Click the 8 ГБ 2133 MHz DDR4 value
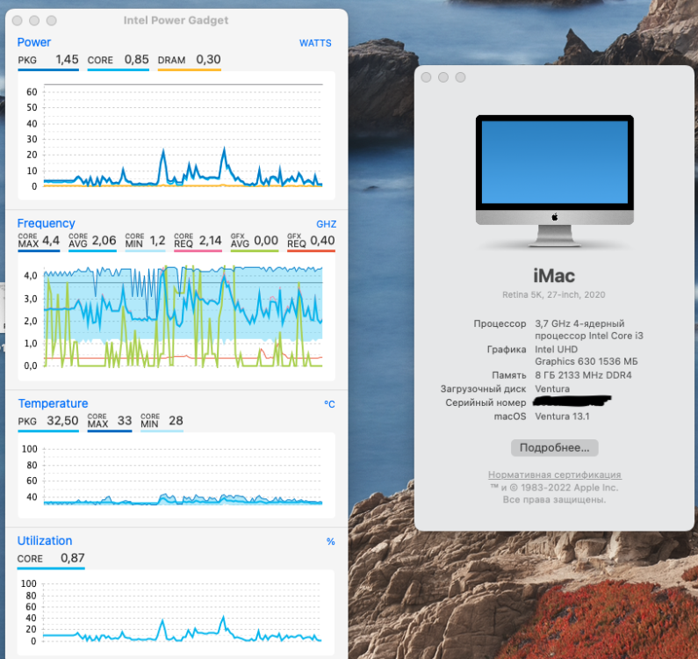 pos(583,375)
